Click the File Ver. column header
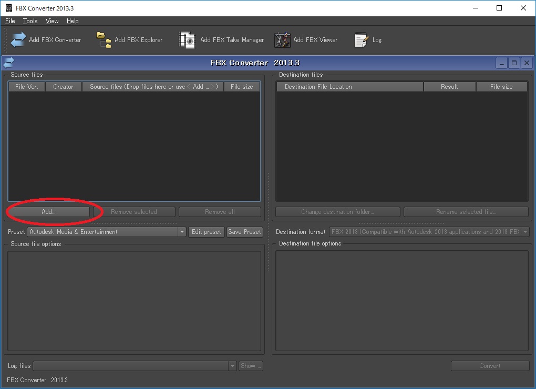 (x=27, y=87)
